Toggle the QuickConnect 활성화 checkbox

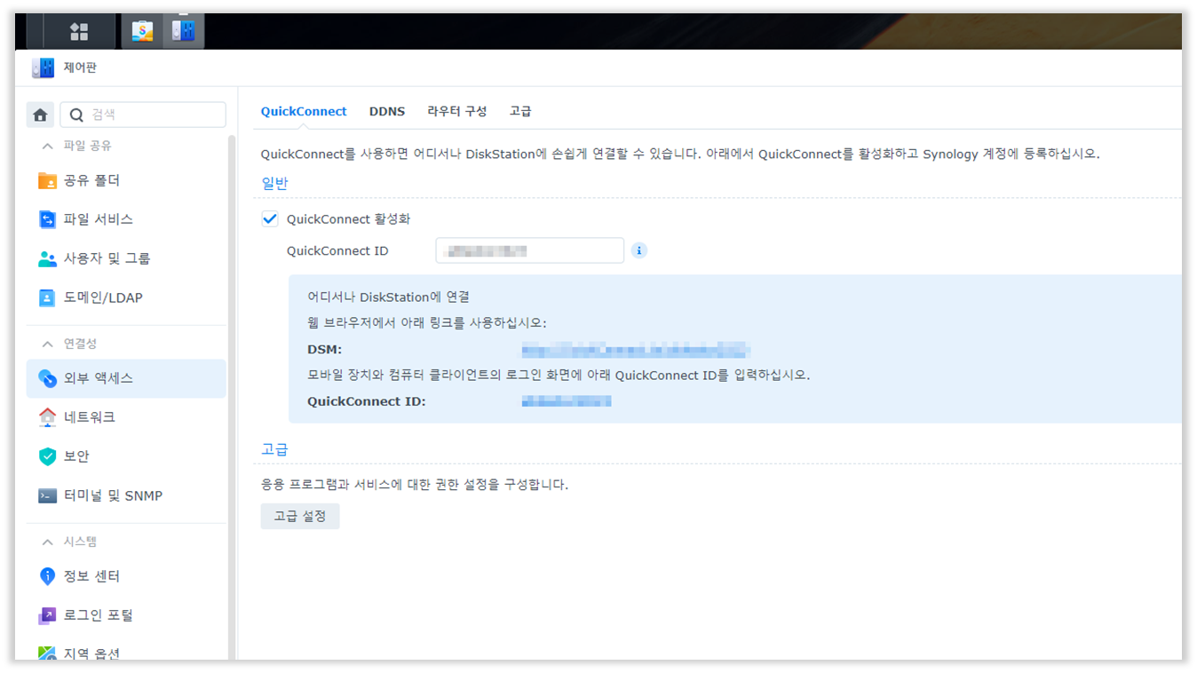270,218
